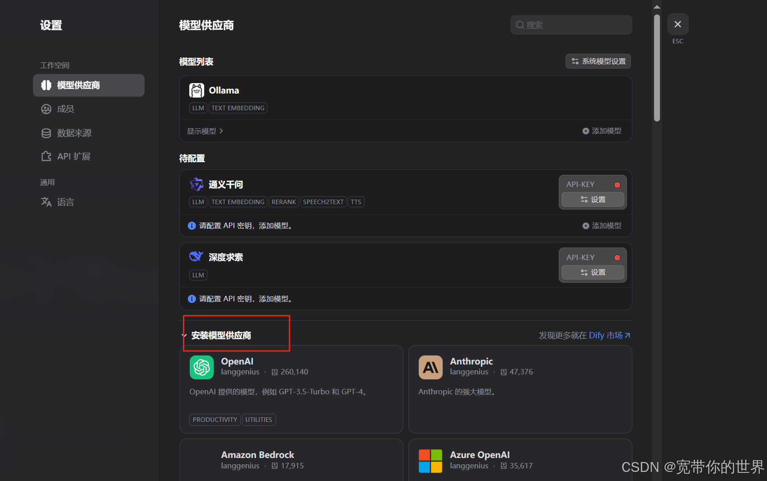Viewport: 767px width, 481px height.
Task: Click the PRODUCTIVITY tag on OpenAI card
Action: (215, 420)
